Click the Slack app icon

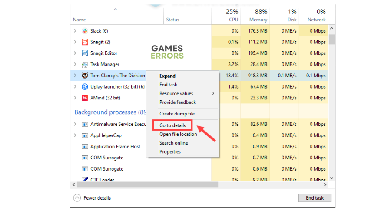click(x=85, y=31)
